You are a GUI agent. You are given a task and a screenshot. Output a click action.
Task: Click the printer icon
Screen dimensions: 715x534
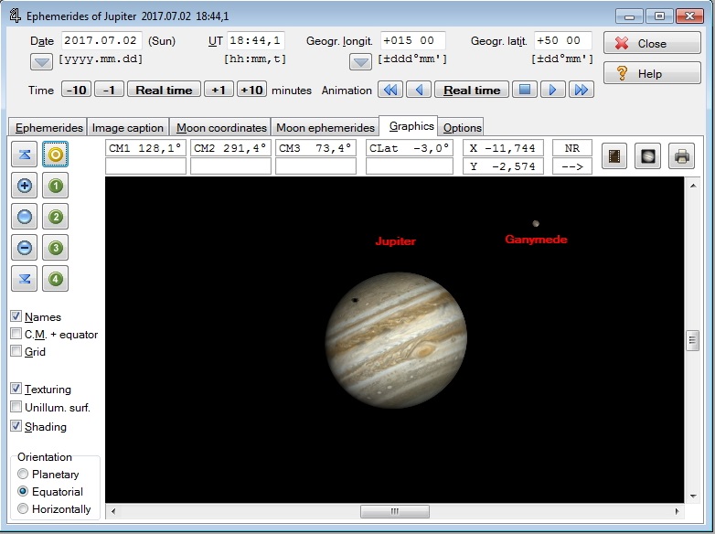(x=681, y=157)
